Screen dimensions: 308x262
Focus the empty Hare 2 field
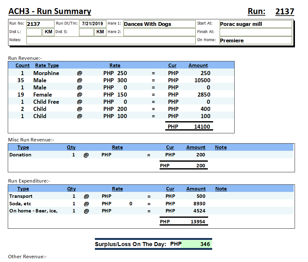tap(159, 32)
